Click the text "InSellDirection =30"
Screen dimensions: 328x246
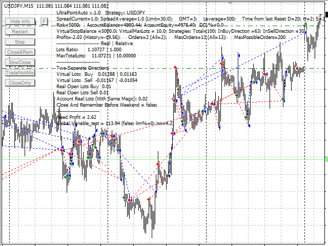coord(283,31)
